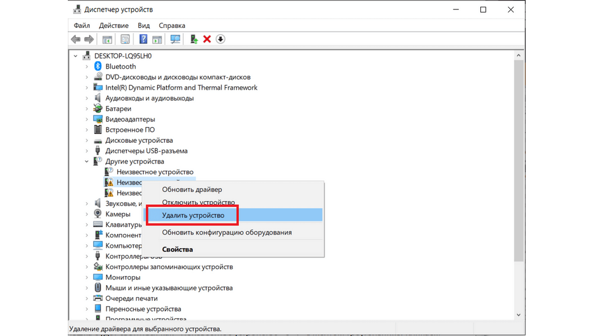Select the first Неизвестное устройство entry
Image resolution: width=594 pixels, height=336 pixels.
tap(155, 172)
